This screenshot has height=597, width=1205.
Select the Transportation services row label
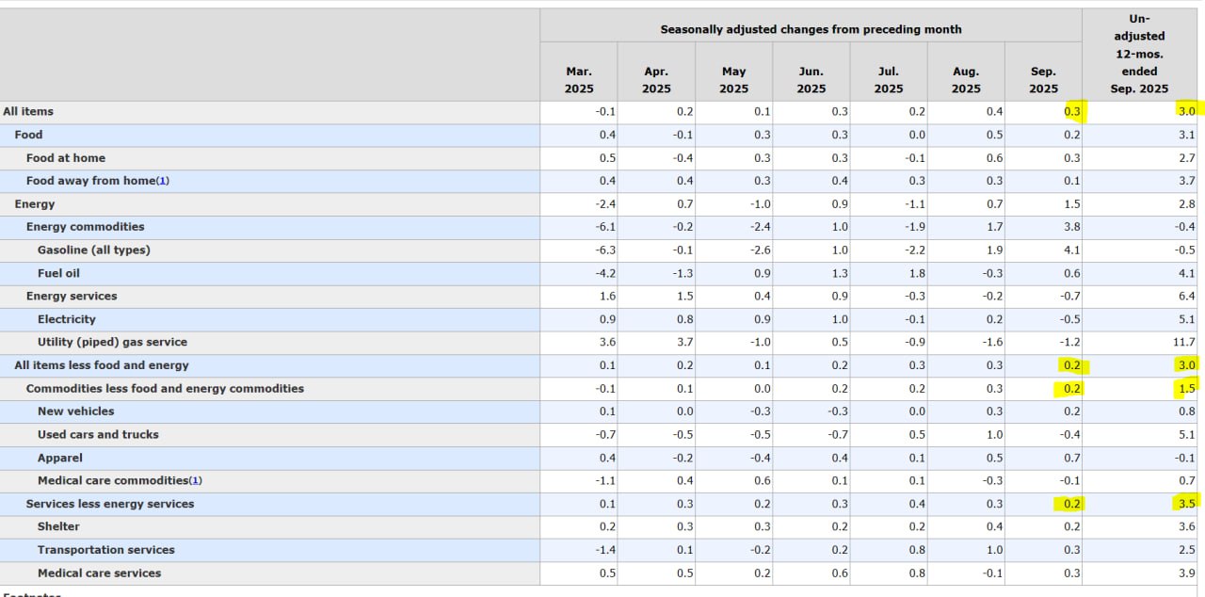pos(105,550)
